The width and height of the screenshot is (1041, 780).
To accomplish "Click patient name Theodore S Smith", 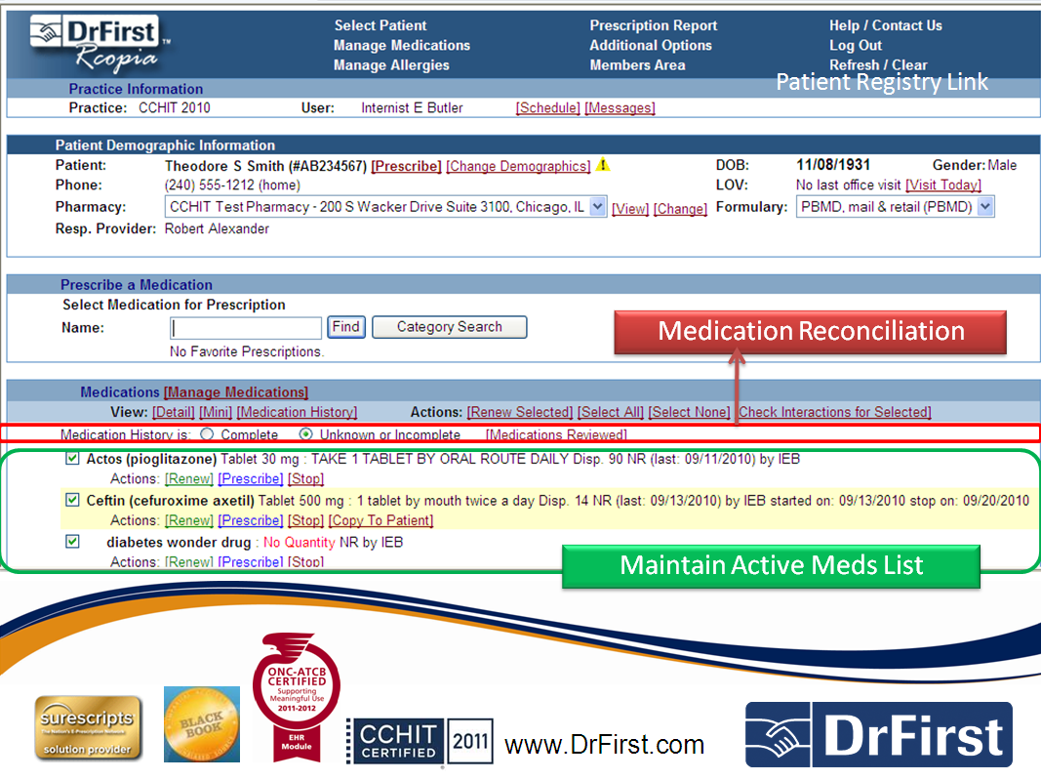I will tap(224, 166).
